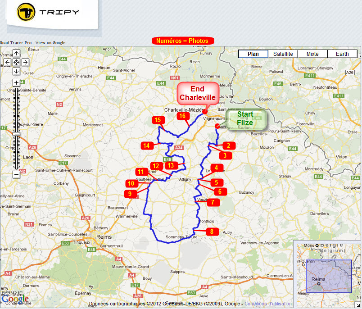Click the Virton town label
The image size is (362, 309).
pos(341,157)
